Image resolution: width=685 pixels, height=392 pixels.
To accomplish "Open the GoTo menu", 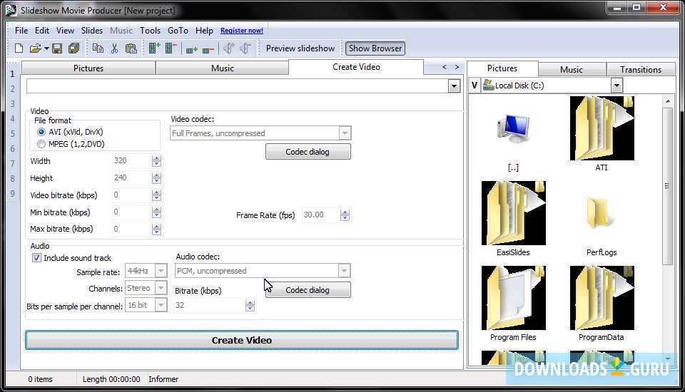I will 178,30.
